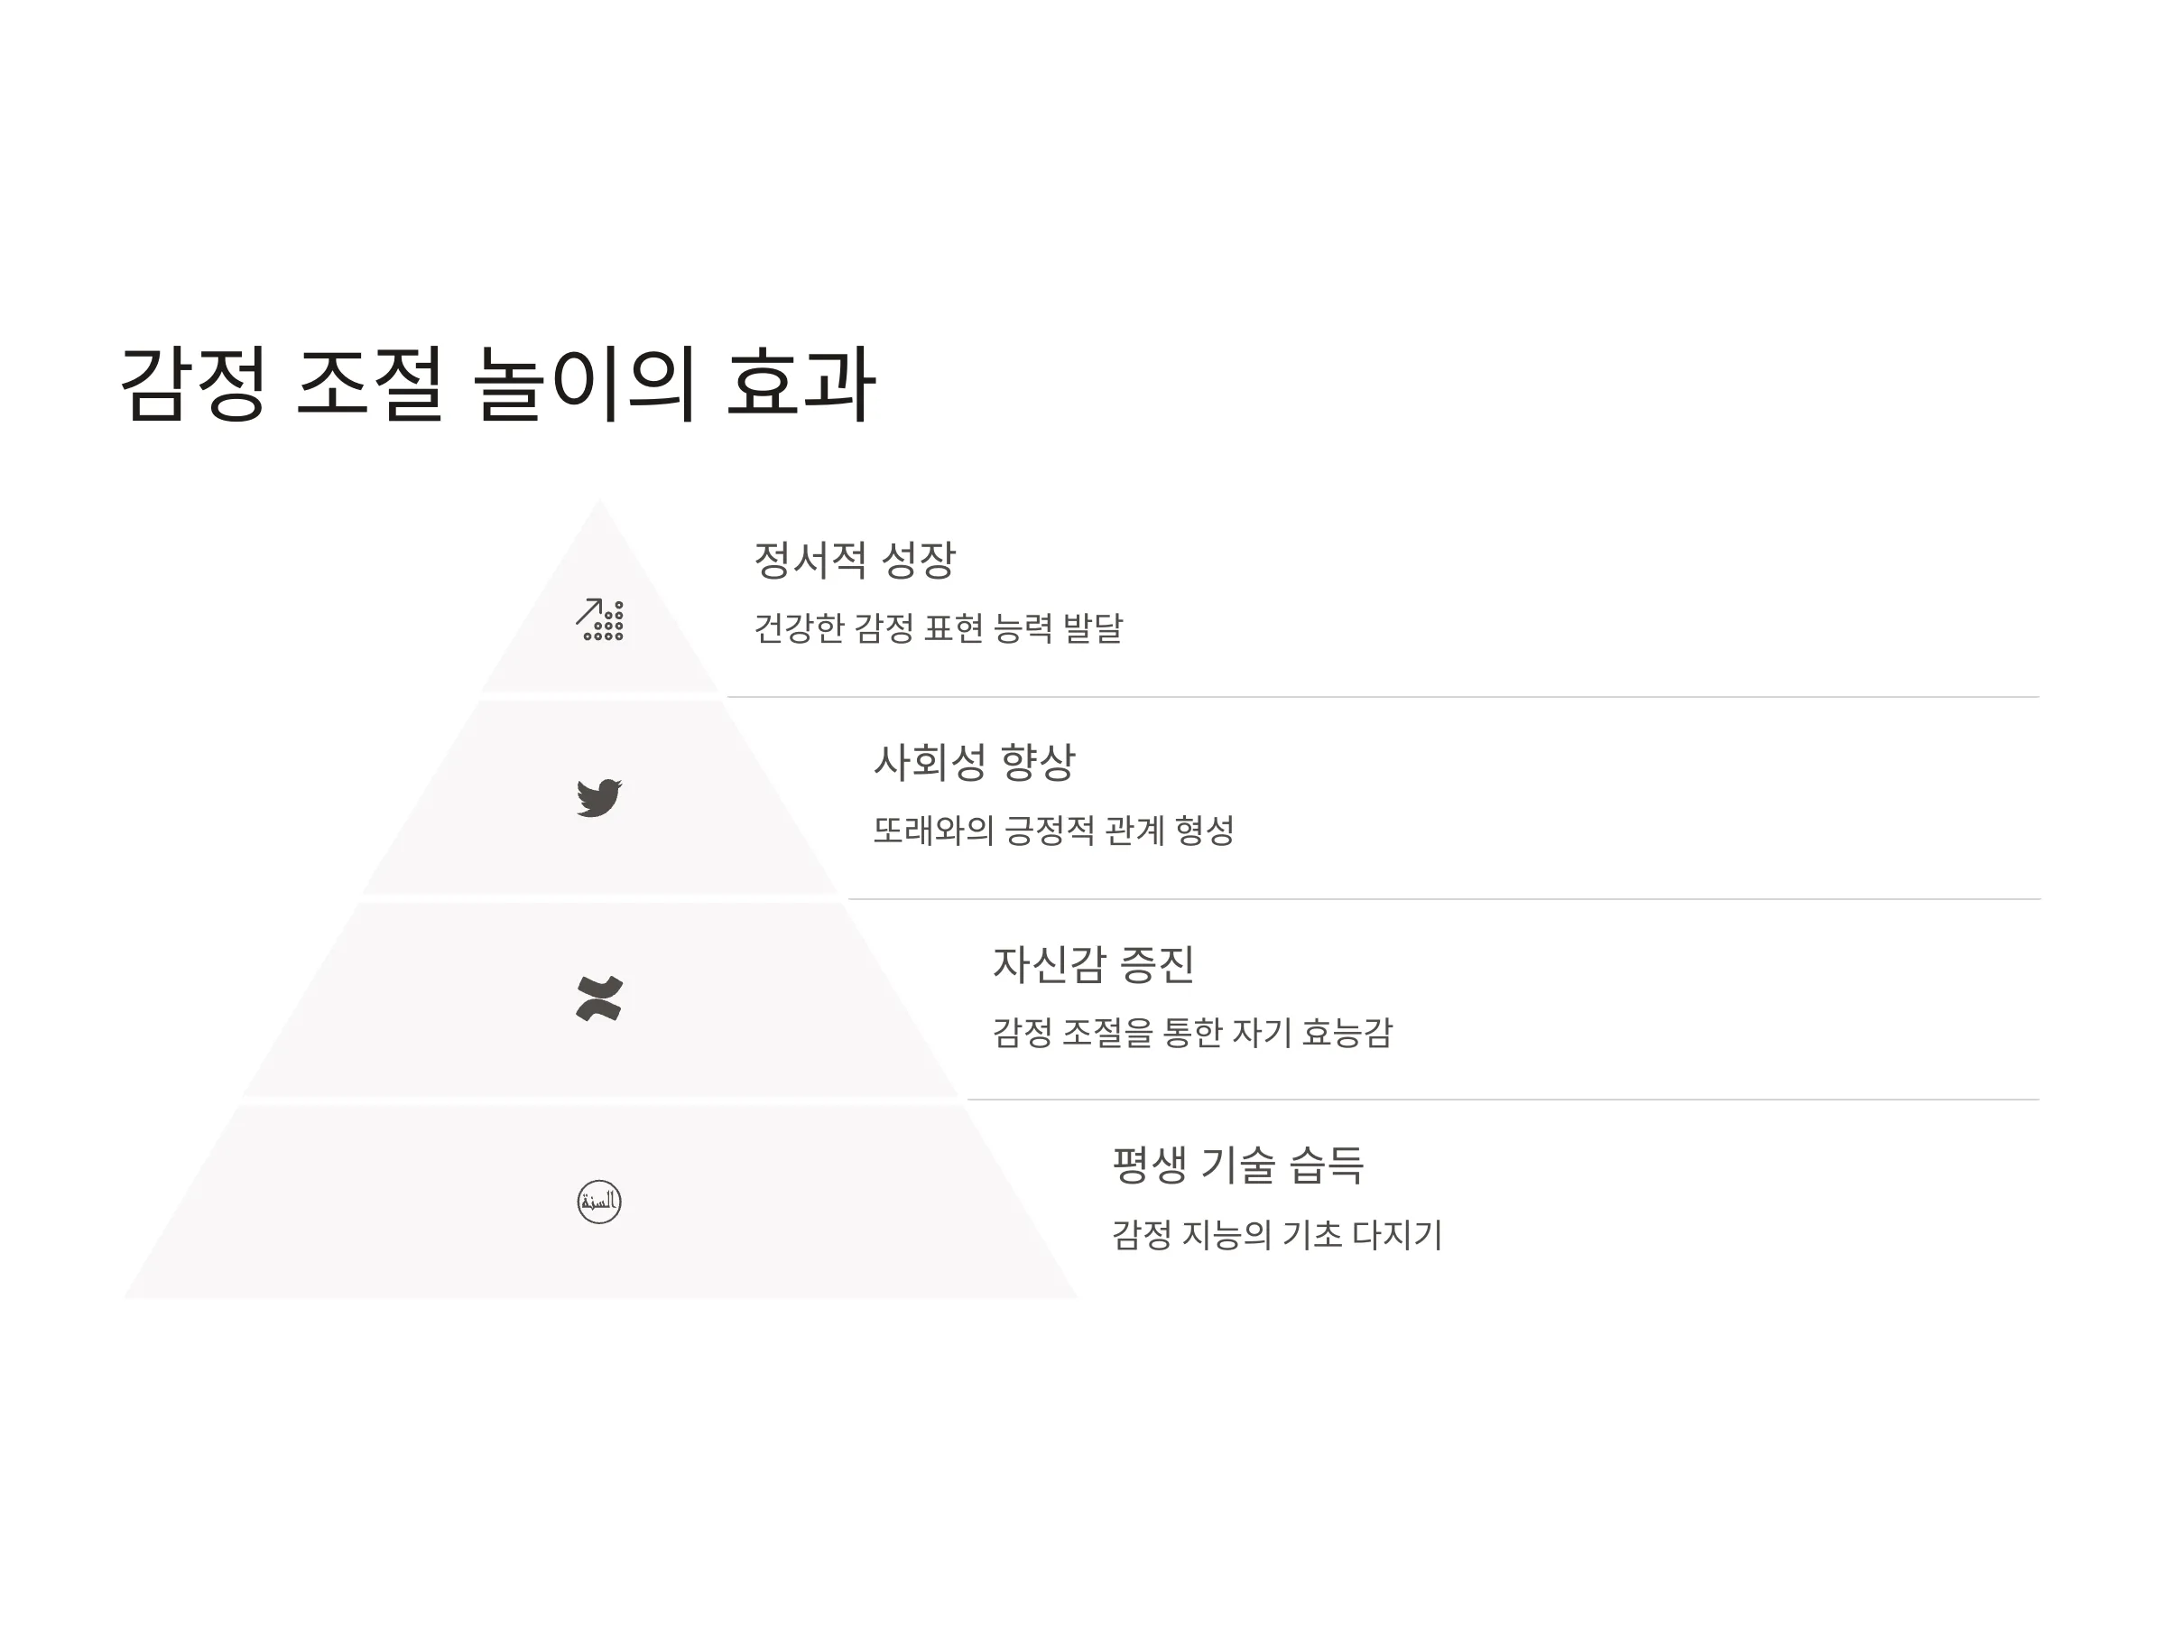2166x1625 pixels.
Task: Select the heading 정서적 성장
Action: 855,561
